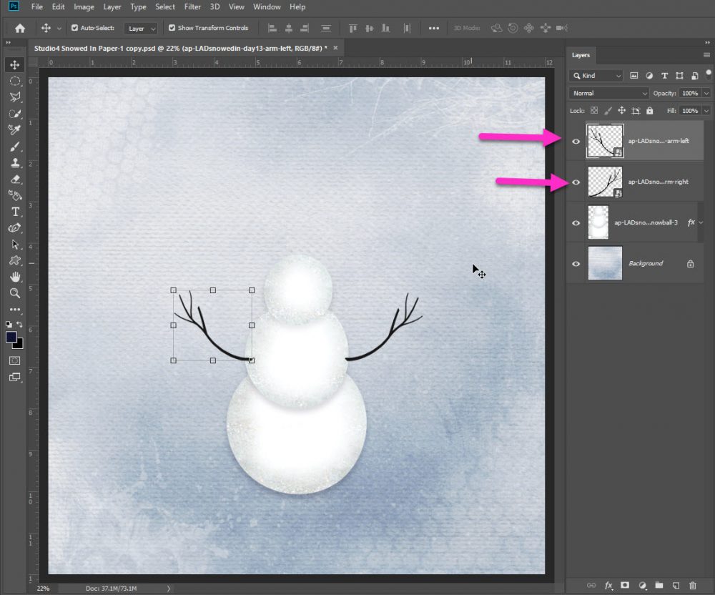Expand the Opacity value dropdown
Screen dimensions: 715x595
(707, 94)
